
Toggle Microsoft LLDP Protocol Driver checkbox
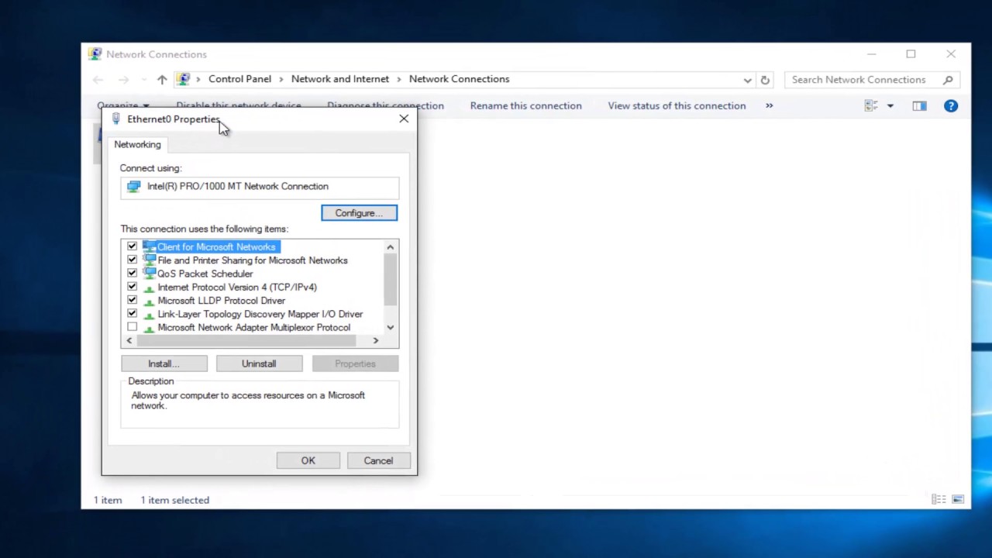(x=132, y=300)
